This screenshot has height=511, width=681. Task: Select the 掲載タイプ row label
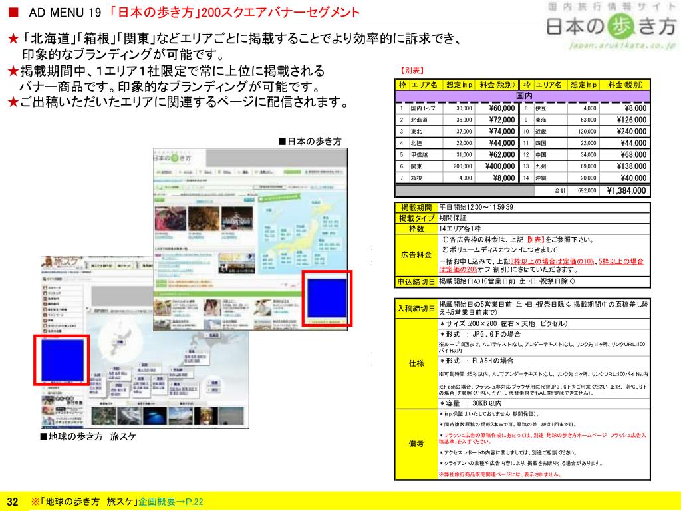[x=416, y=218]
